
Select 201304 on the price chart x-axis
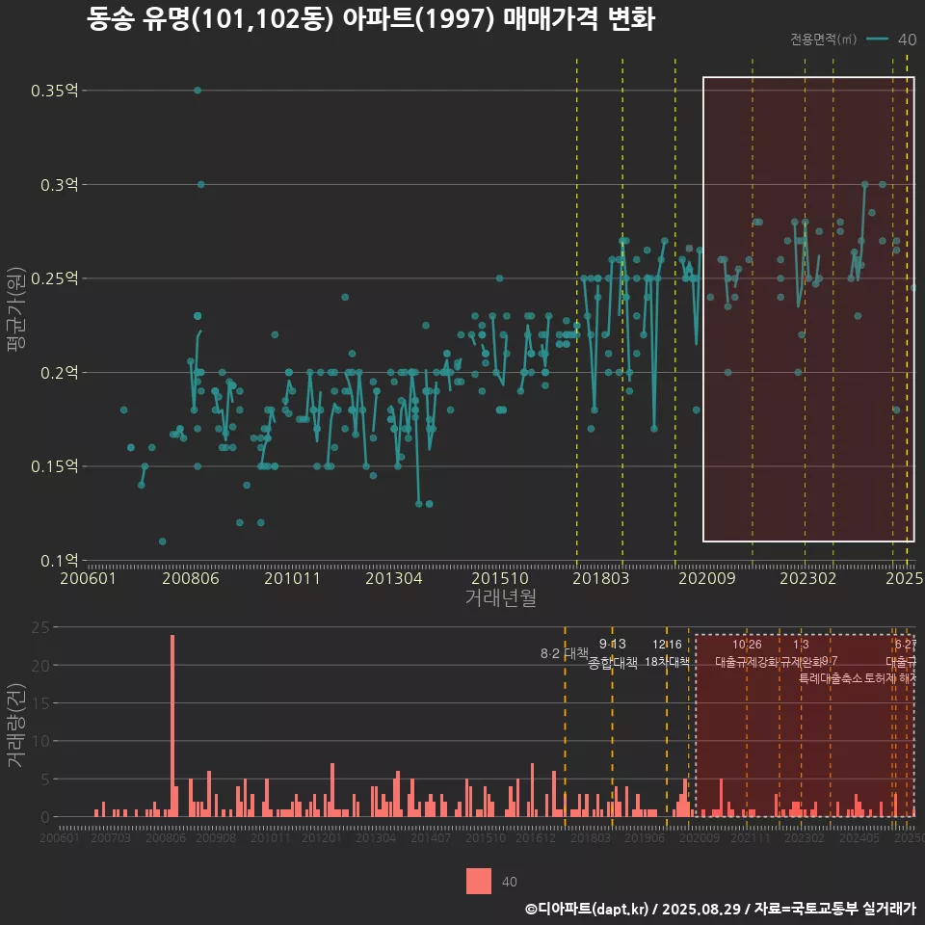click(x=393, y=578)
